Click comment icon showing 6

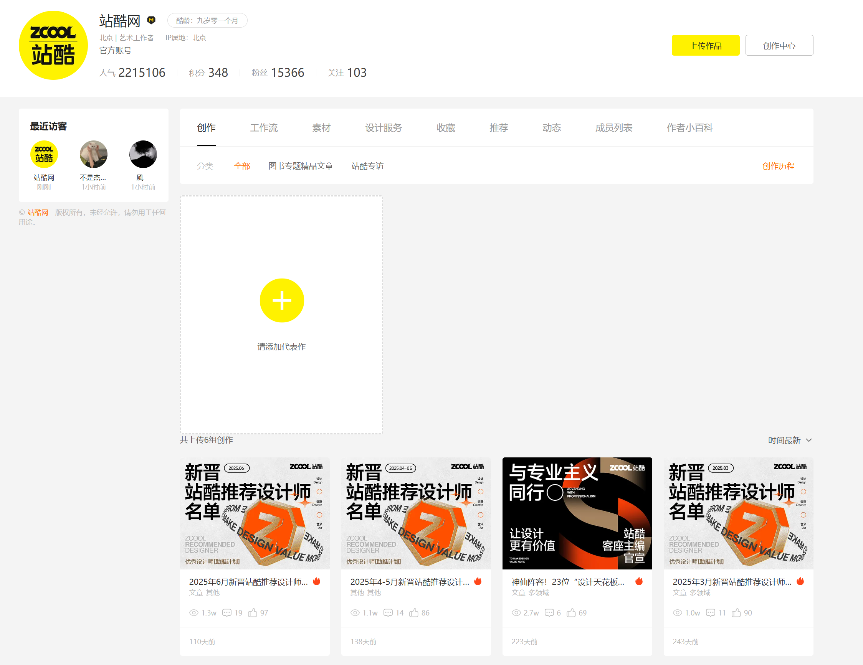(549, 613)
